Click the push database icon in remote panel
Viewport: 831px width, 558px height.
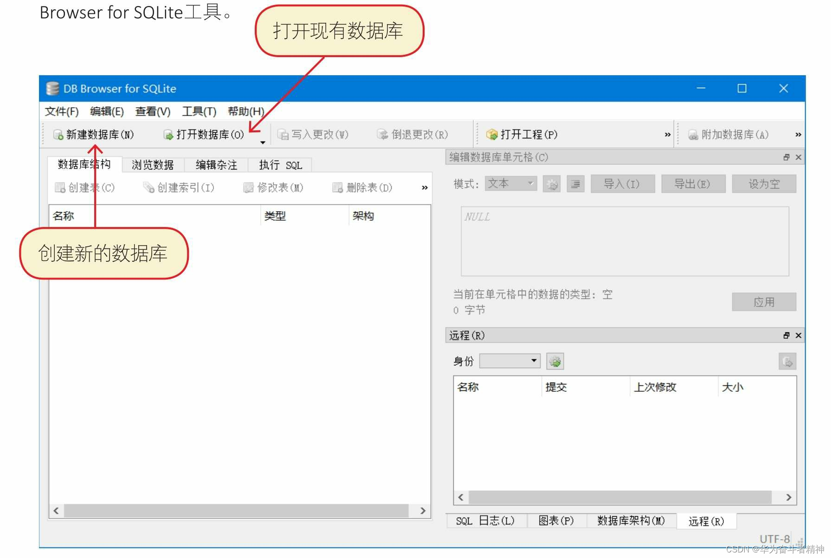[787, 361]
